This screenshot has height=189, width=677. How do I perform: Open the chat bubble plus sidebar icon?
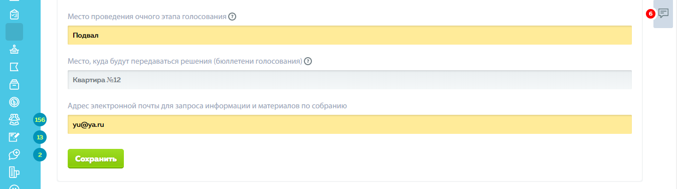14,154
